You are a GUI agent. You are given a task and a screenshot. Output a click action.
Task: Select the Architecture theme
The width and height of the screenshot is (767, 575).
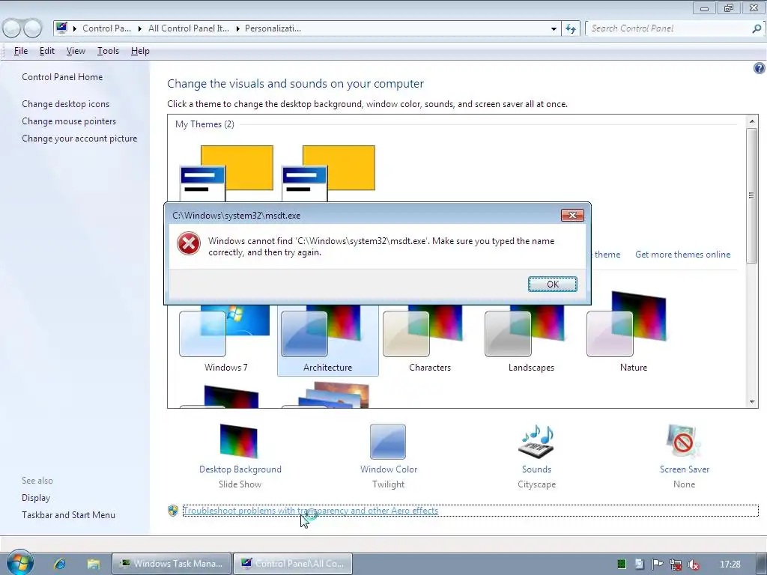click(x=328, y=340)
